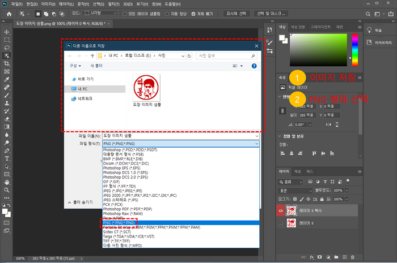
Task: Select the Crop tool
Action: 7,63
